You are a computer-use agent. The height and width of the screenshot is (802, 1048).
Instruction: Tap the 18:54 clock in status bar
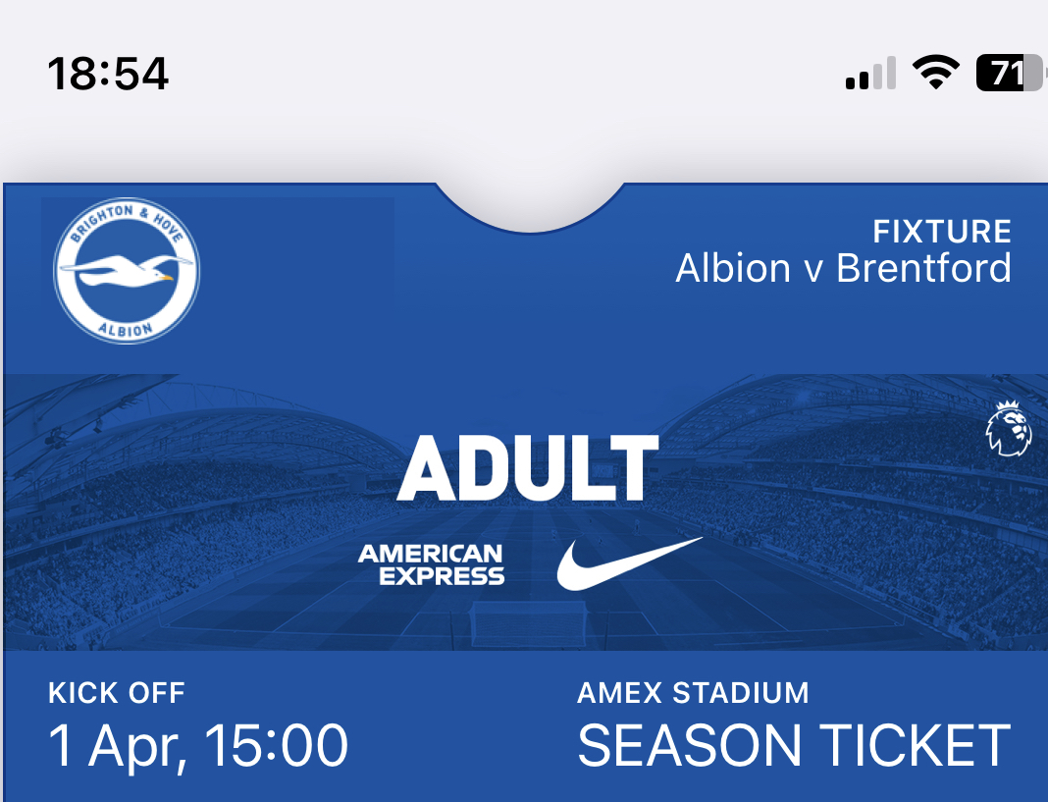(x=108, y=73)
